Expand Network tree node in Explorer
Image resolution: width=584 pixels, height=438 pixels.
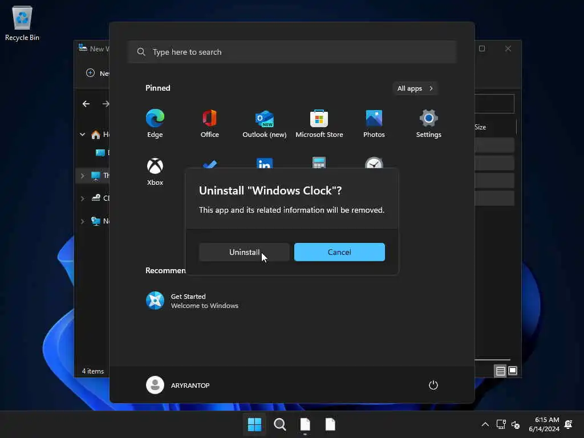pos(82,221)
